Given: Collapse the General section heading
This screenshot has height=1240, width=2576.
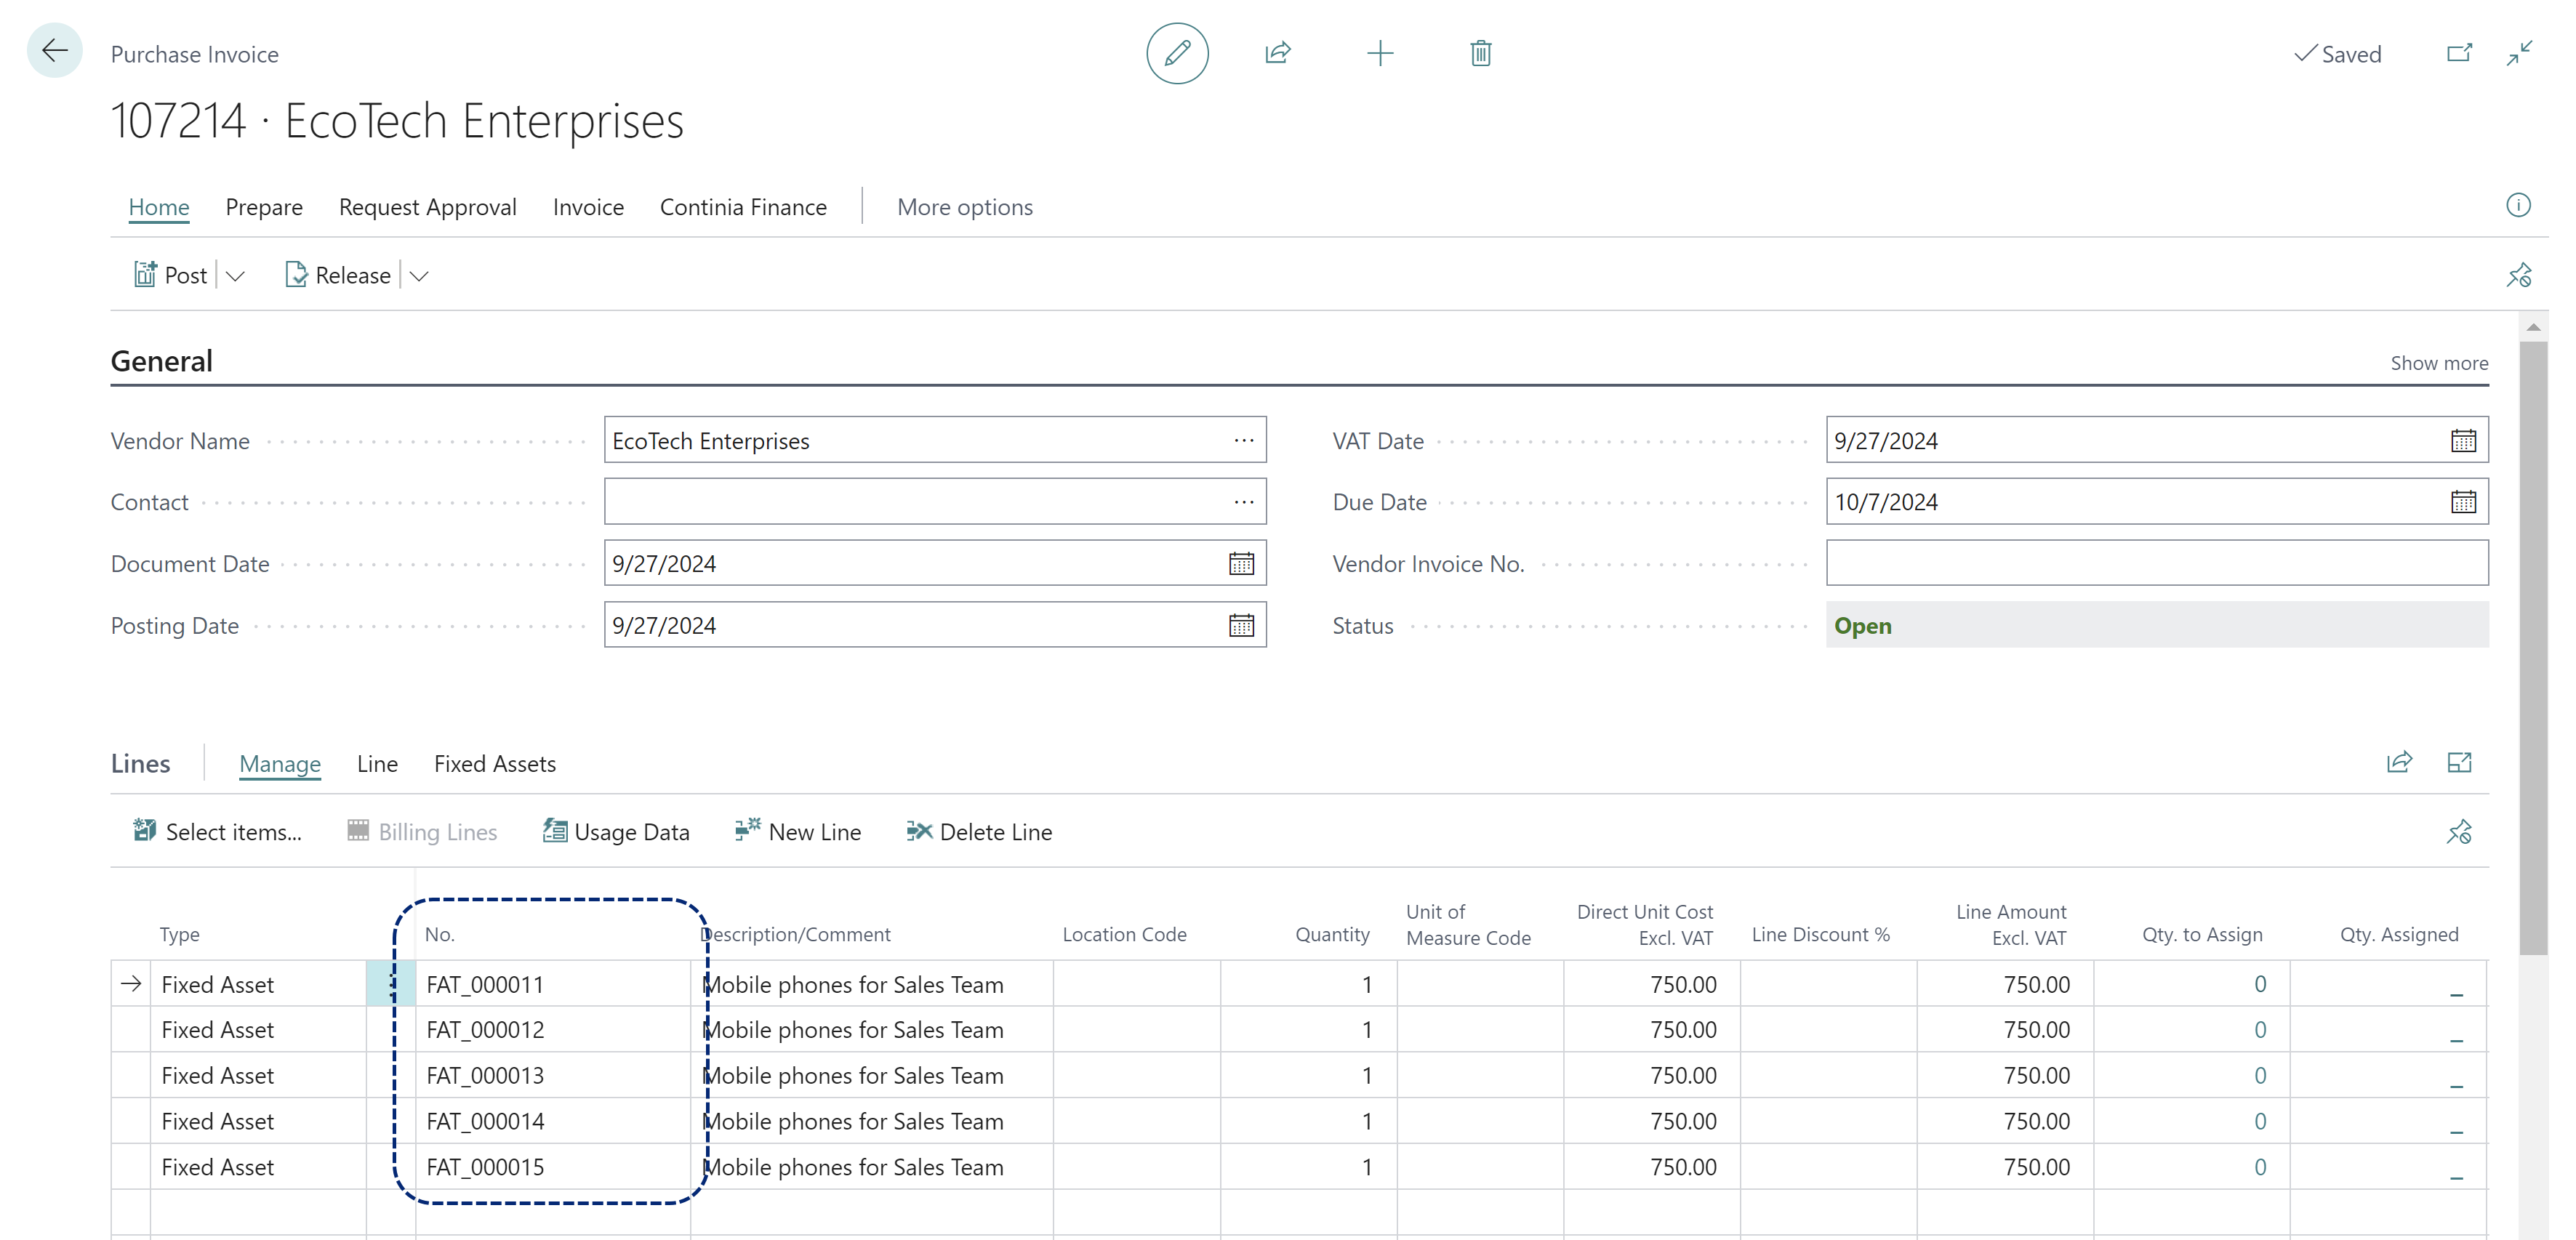Looking at the screenshot, I should click(x=162, y=361).
